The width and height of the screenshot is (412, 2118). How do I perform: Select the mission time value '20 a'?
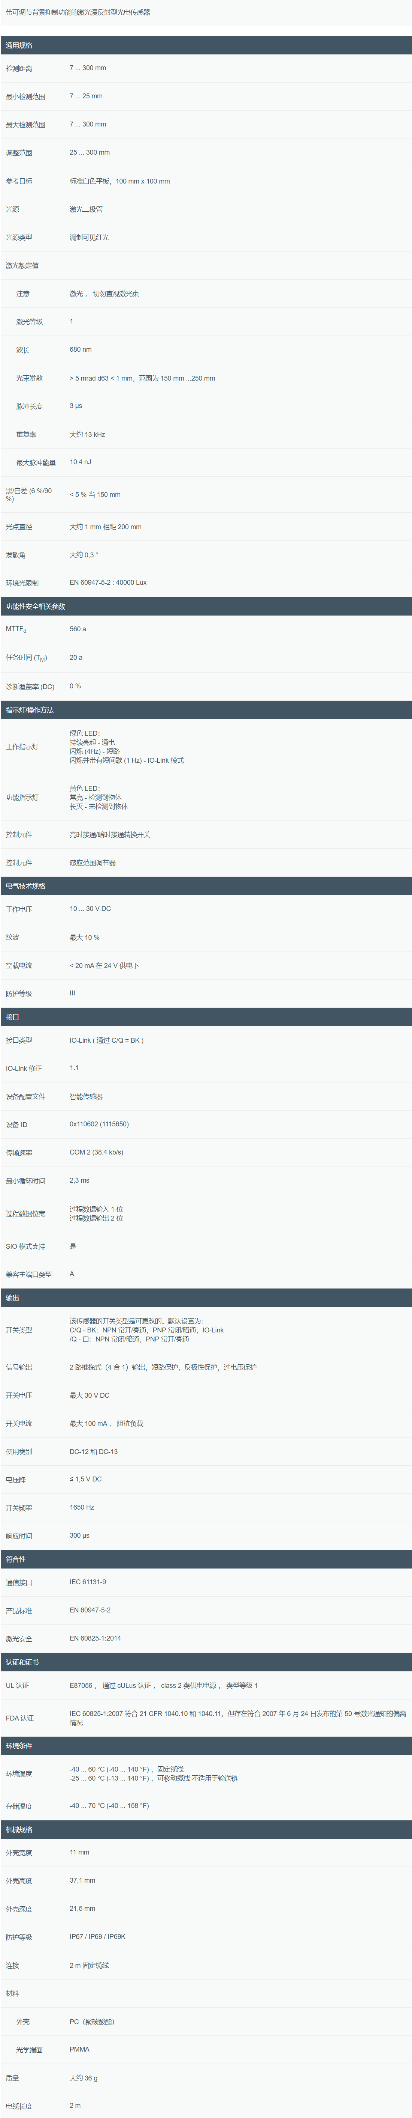[x=76, y=658]
